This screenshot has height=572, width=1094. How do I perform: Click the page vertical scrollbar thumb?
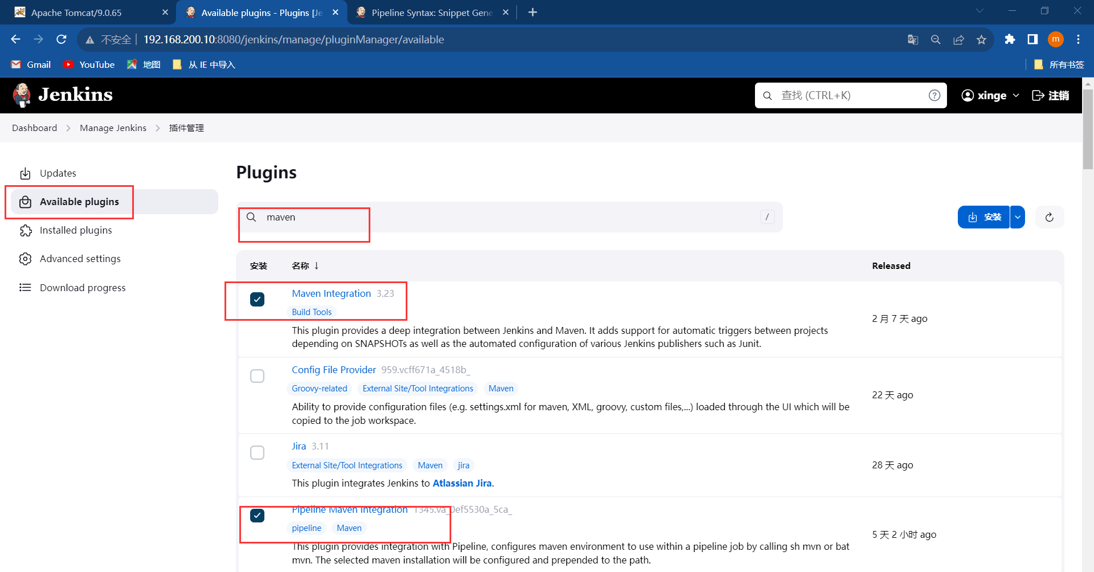(x=1088, y=128)
